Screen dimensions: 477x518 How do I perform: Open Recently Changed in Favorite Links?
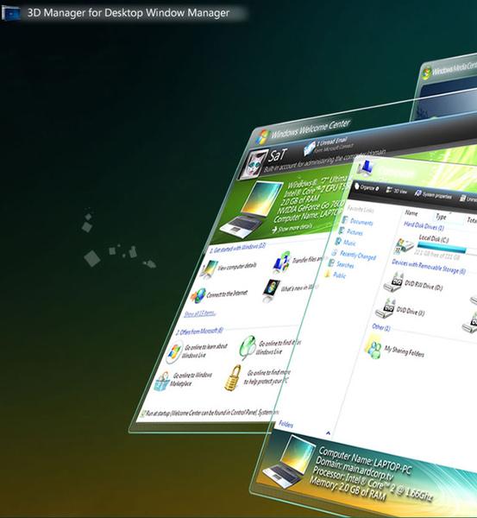pyautogui.click(x=354, y=255)
